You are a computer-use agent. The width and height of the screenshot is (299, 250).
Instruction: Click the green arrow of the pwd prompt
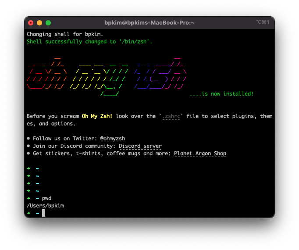tap(28, 198)
